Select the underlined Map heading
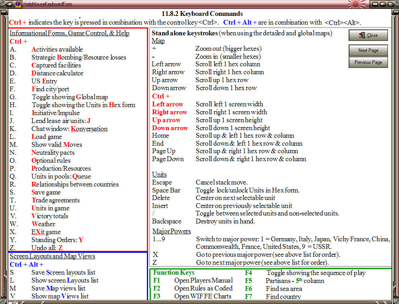This screenshot has height=304, width=399. [x=158, y=40]
